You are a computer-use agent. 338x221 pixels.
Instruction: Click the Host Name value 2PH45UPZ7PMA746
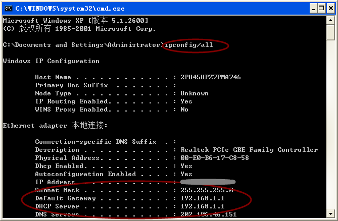210,77
